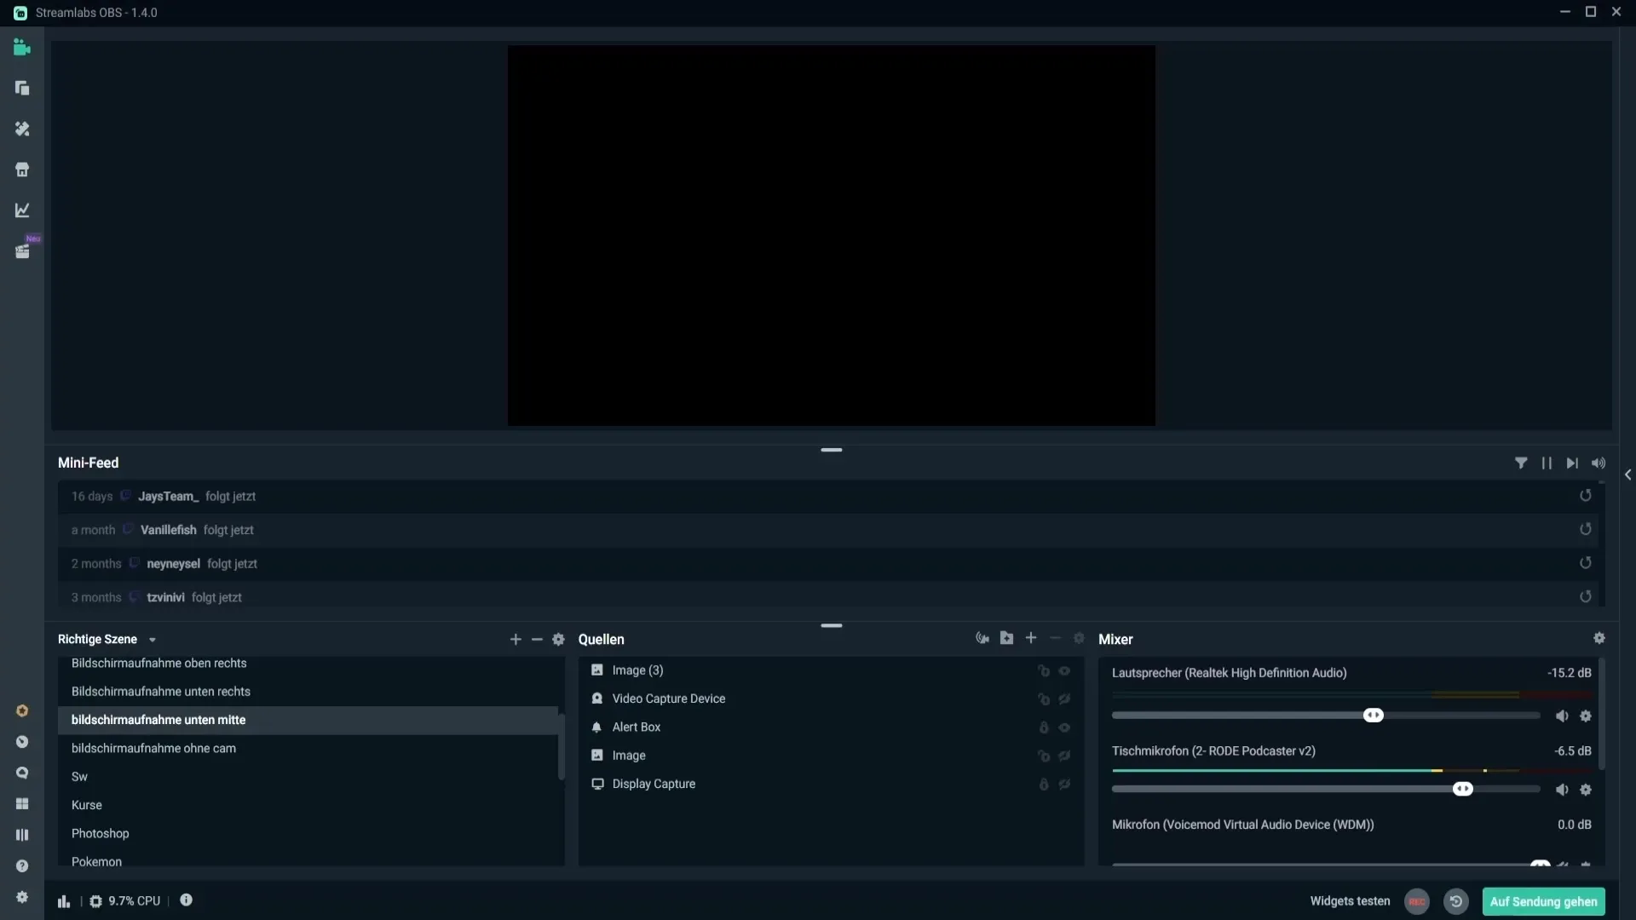Open Themes via the brush and ruler icon
The image size is (1636, 920).
22,129
